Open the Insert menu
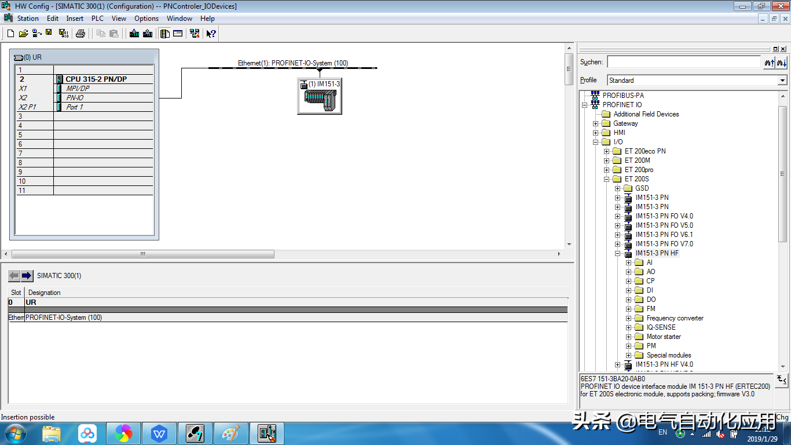791x445 pixels. tap(75, 19)
